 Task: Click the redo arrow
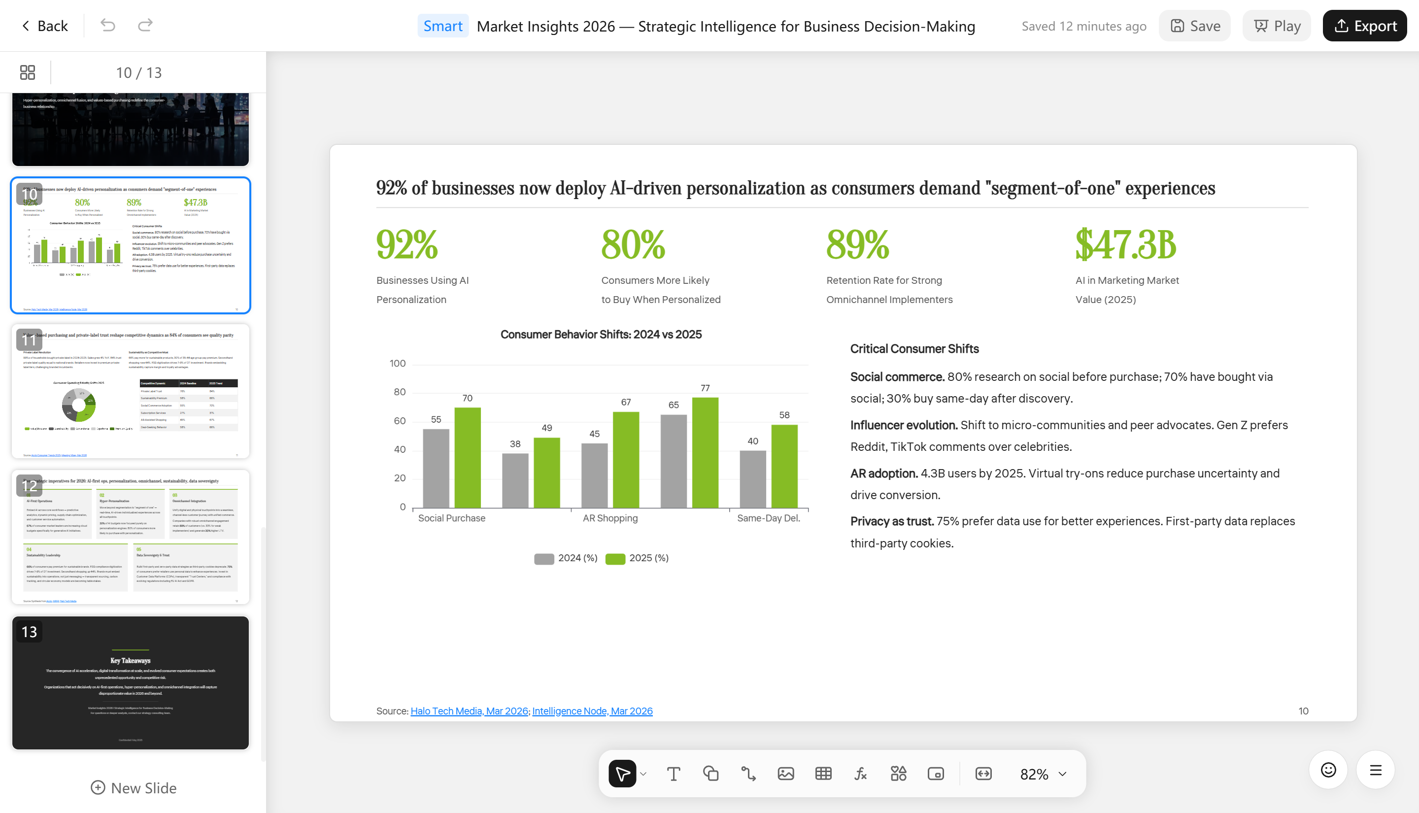coord(145,26)
